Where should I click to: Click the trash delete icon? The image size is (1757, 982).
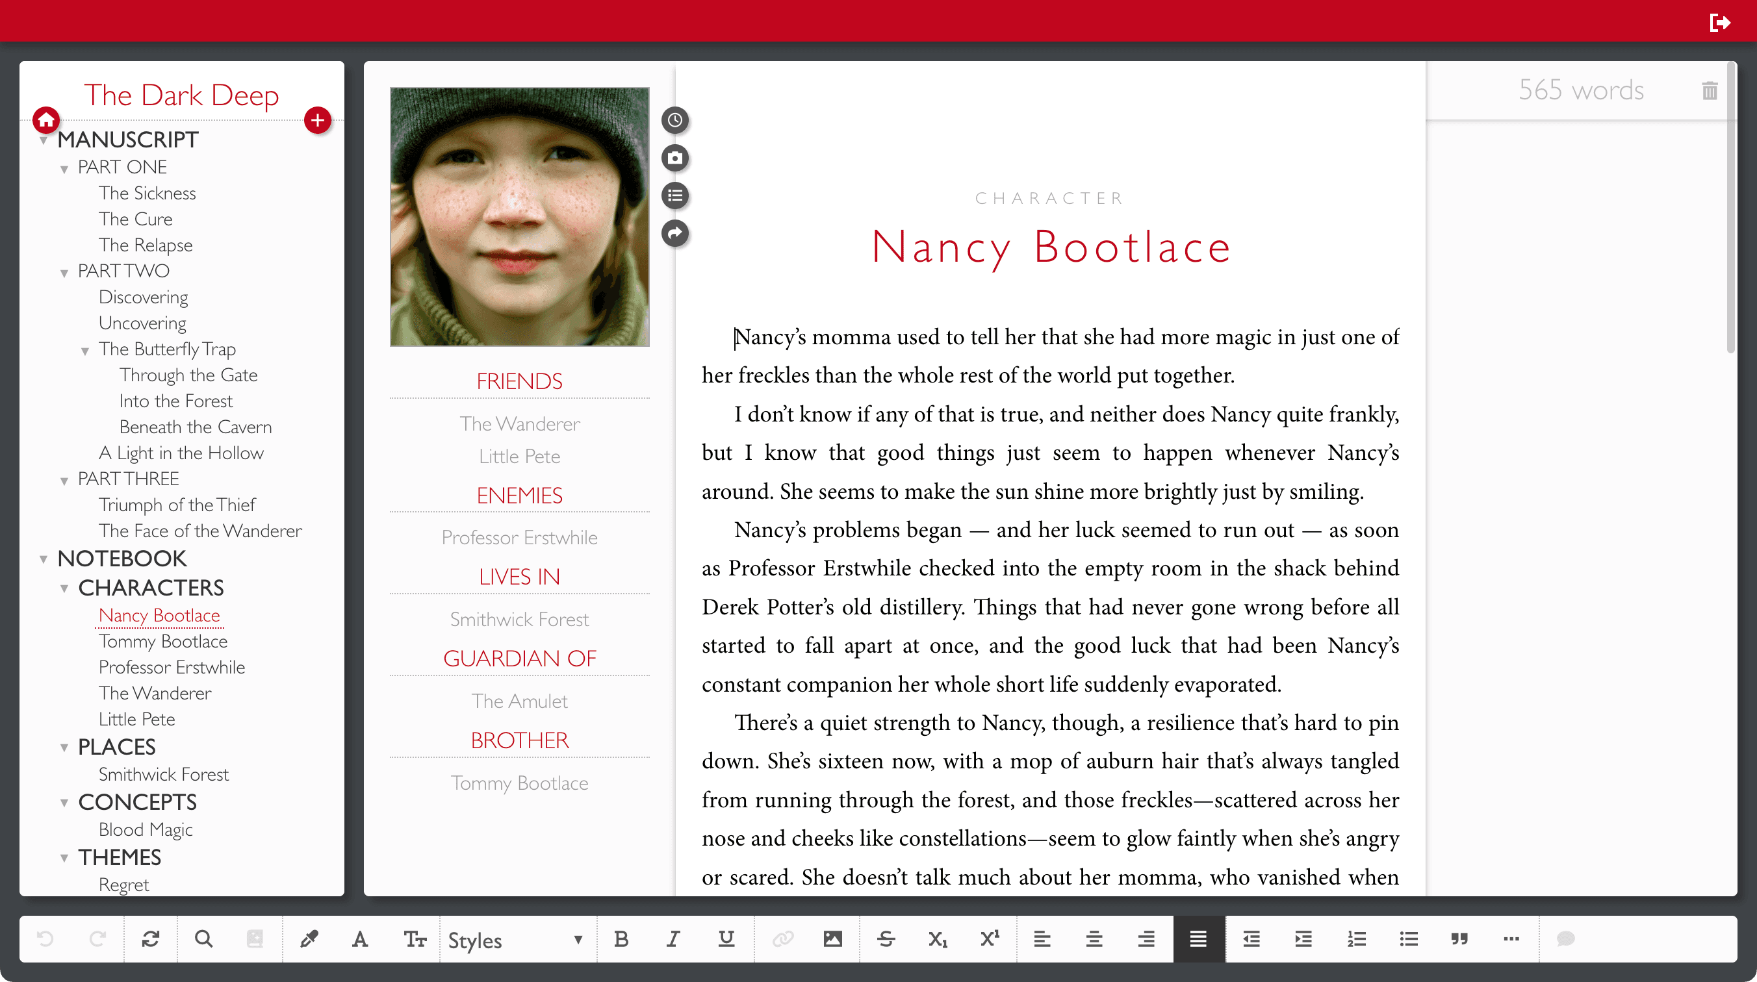1710,91
